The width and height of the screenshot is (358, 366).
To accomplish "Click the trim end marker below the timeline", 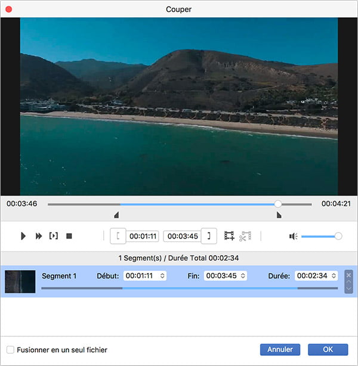I will click(x=279, y=215).
